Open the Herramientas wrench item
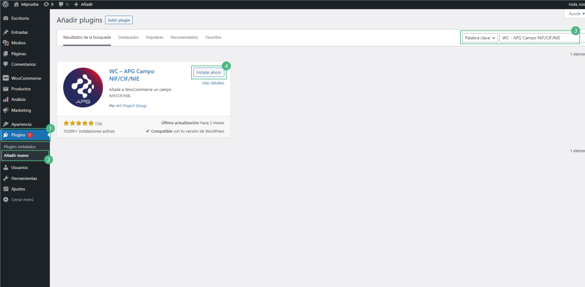The image size is (585, 287). pyautogui.click(x=24, y=178)
